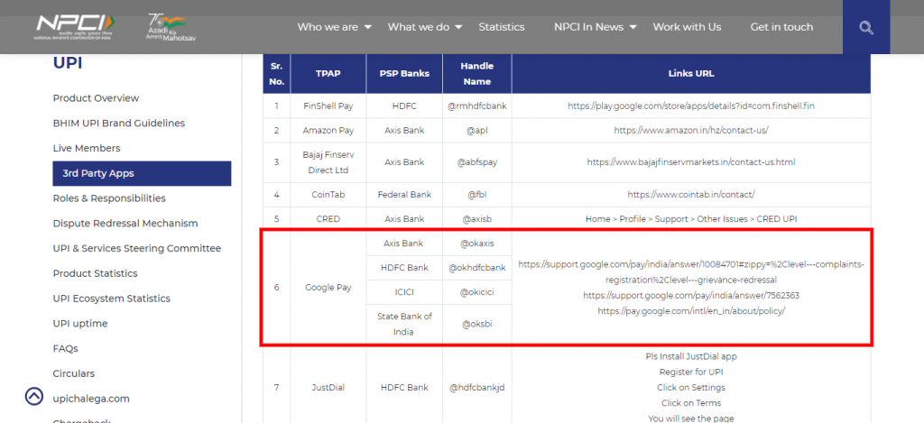Click the TPAP column header
The image size is (924, 423).
[328, 74]
